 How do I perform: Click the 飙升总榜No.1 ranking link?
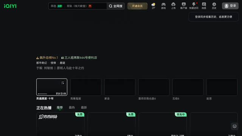click(x=47, y=58)
